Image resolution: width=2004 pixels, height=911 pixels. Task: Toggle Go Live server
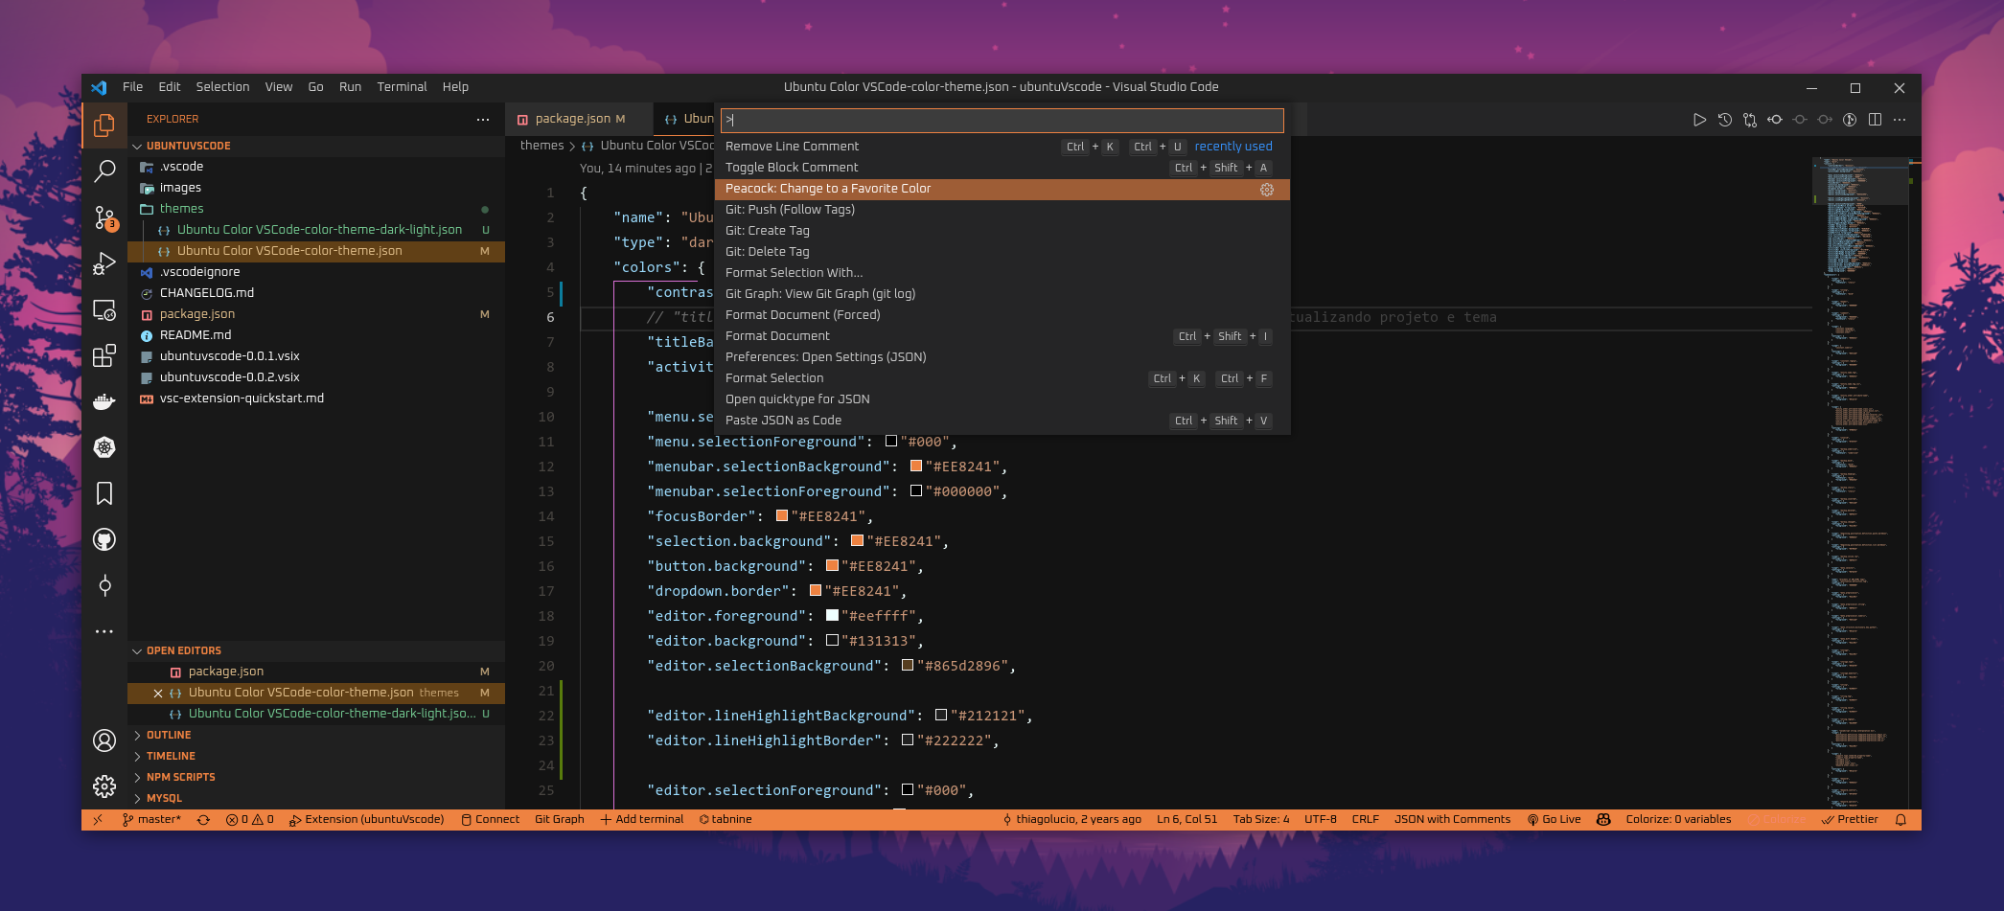pyautogui.click(x=1554, y=820)
